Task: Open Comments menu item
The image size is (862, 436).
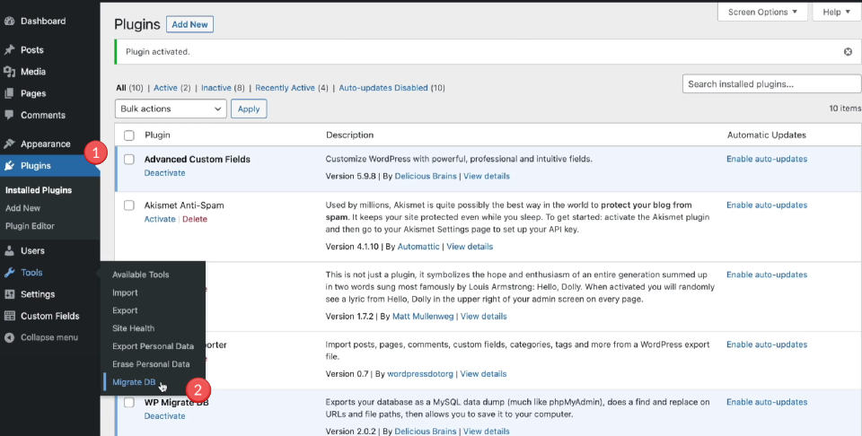Action: (43, 116)
